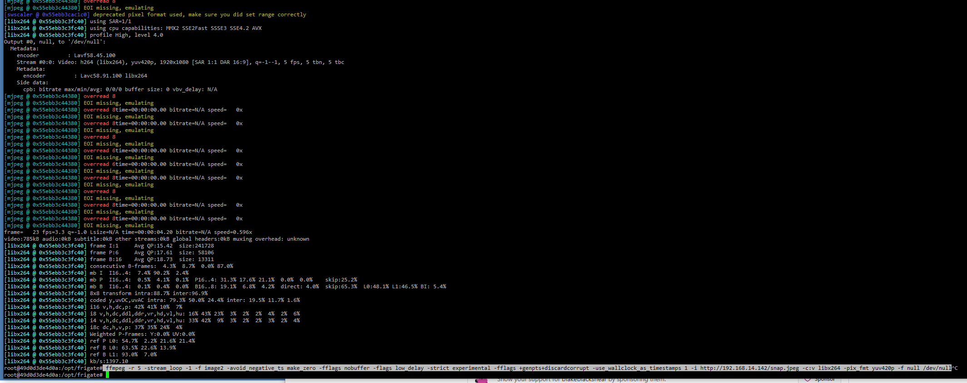Click the 'frame I:1 Avg QP:15.42' line

(x=109, y=246)
